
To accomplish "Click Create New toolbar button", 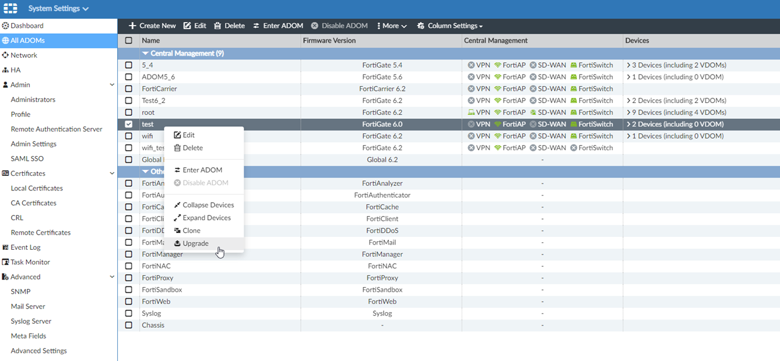I will pos(152,26).
